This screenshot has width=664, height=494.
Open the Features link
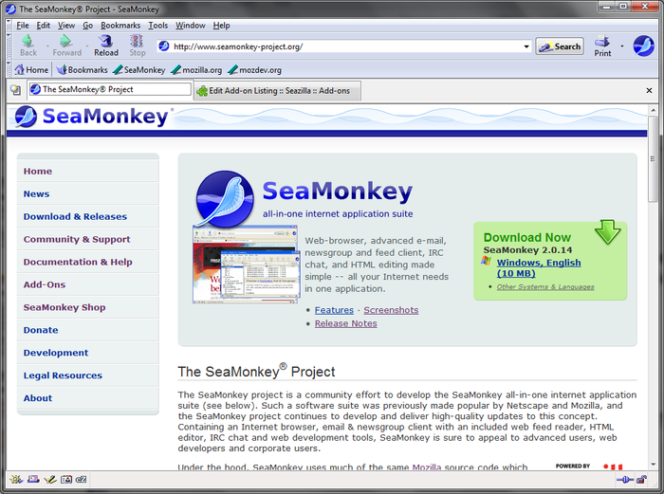tap(334, 310)
